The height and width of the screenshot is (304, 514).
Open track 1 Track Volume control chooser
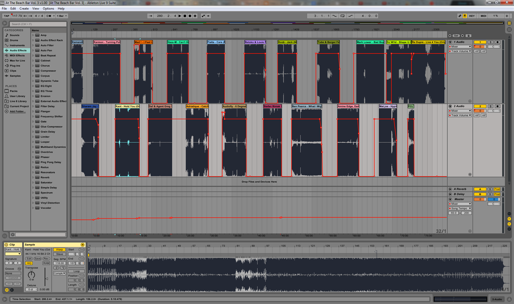tap(460, 51)
